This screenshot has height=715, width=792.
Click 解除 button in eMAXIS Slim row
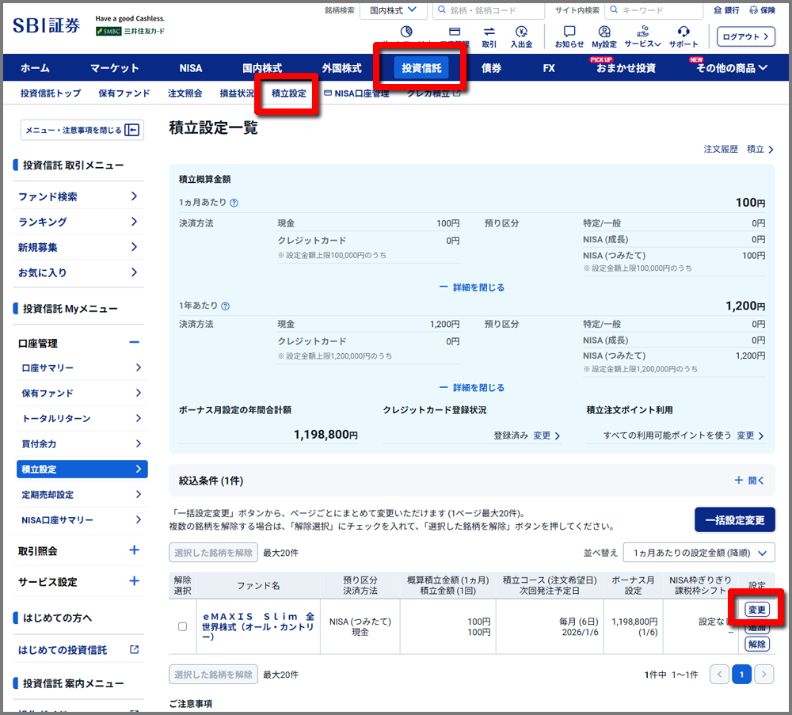[756, 645]
